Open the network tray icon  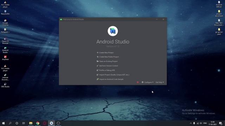click(x=198, y=123)
